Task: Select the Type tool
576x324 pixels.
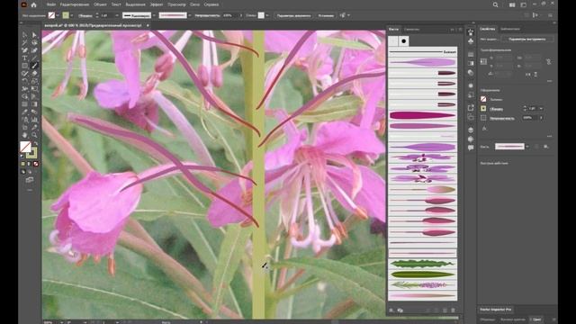Action: click(25, 58)
